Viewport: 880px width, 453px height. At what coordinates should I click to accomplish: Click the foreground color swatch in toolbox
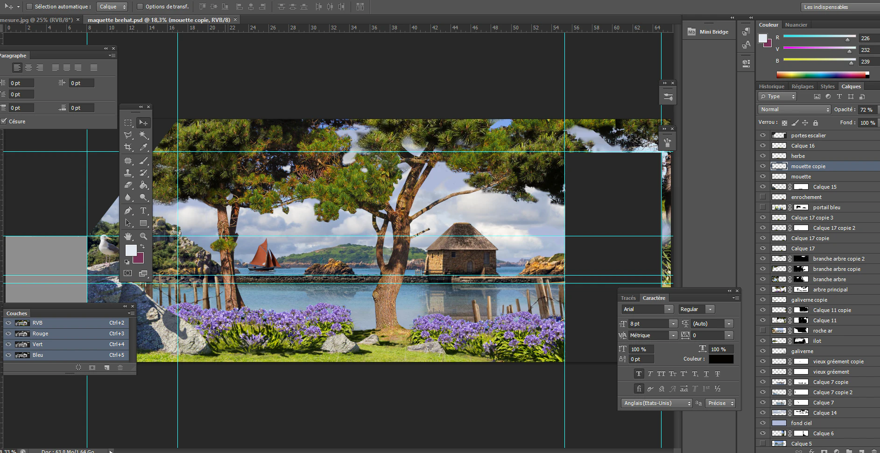click(x=131, y=250)
